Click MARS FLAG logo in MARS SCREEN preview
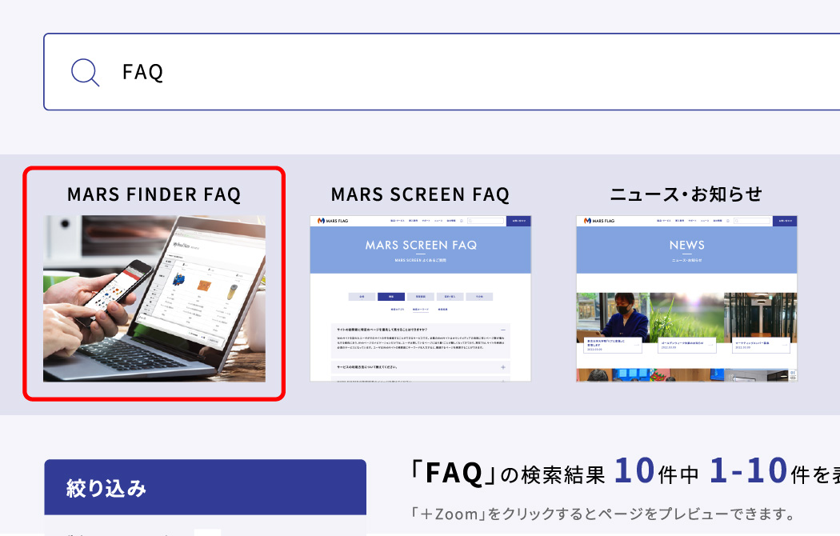 (333, 221)
